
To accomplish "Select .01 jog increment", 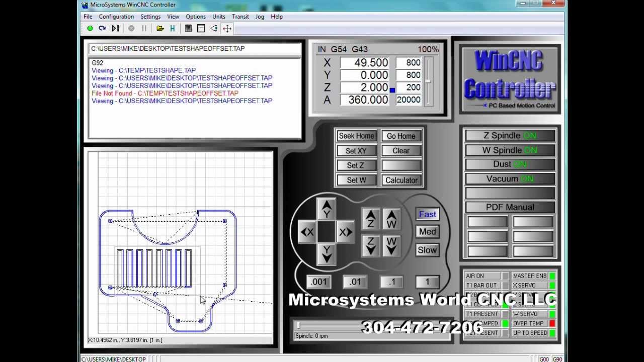I will (x=355, y=282).
